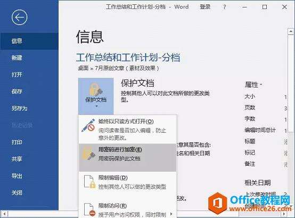Click the horizontal scrollbar right arrow
This screenshot has height=218, width=295.
click(x=284, y=214)
